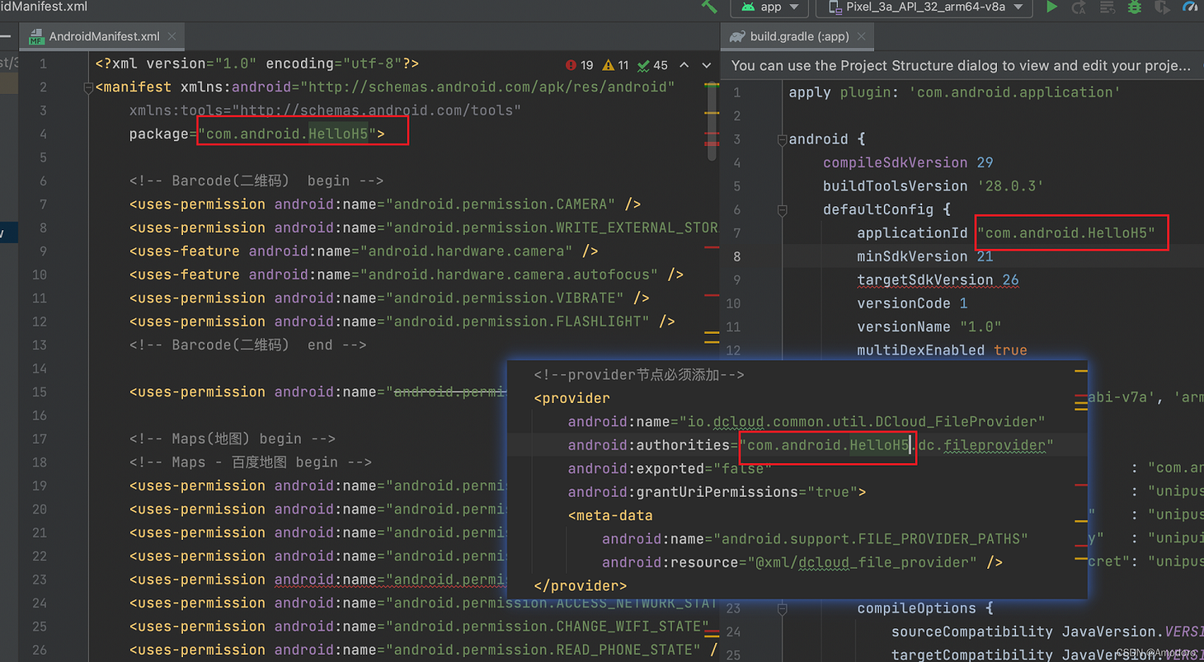
Task: Open the app run configuration dropdown
Action: tap(771, 6)
